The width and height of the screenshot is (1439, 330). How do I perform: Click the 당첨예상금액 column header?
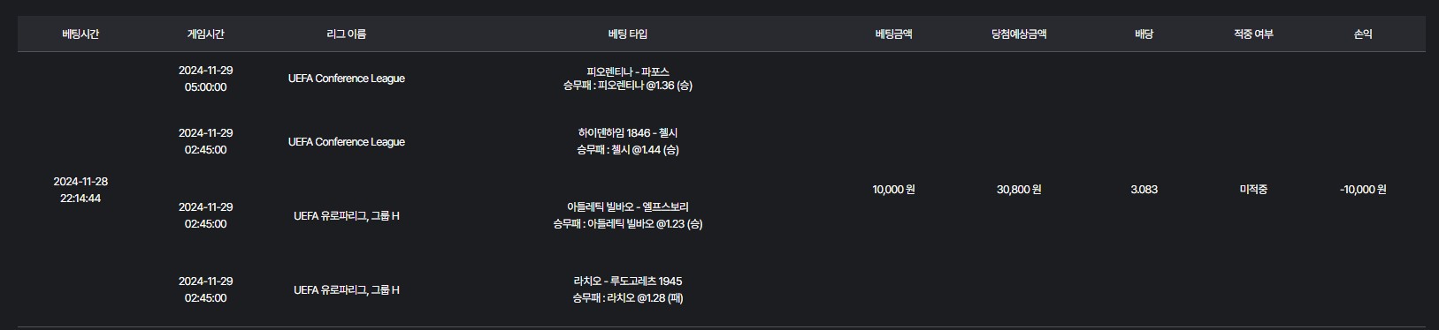tap(1019, 34)
